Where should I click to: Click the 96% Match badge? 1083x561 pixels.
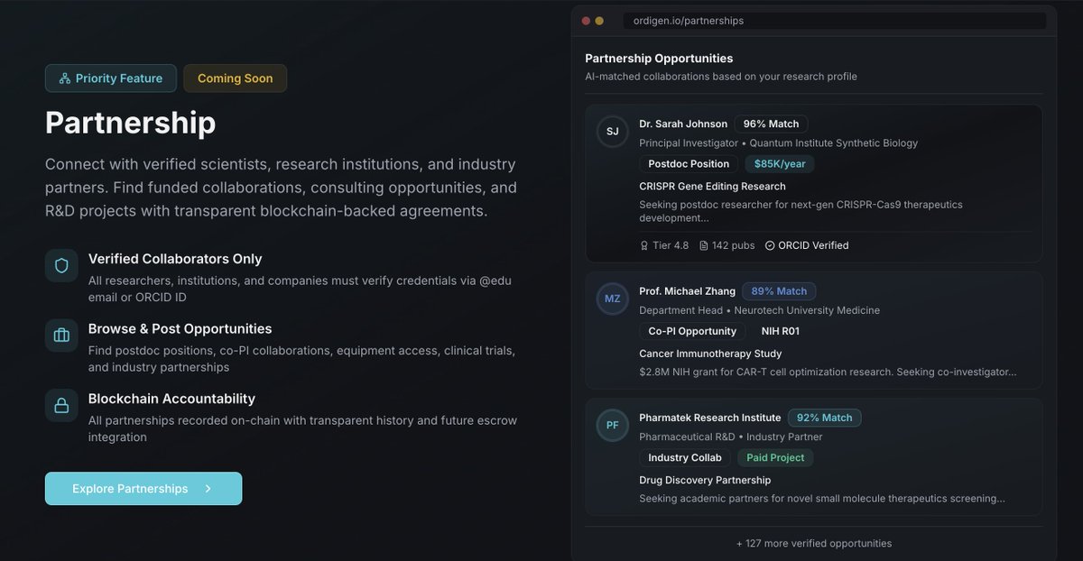(x=771, y=124)
